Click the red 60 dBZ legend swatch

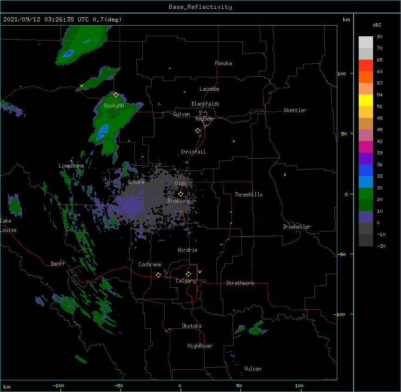point(366,66)
